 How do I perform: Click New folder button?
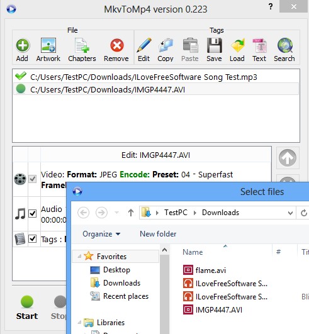(x=158, y=234)
